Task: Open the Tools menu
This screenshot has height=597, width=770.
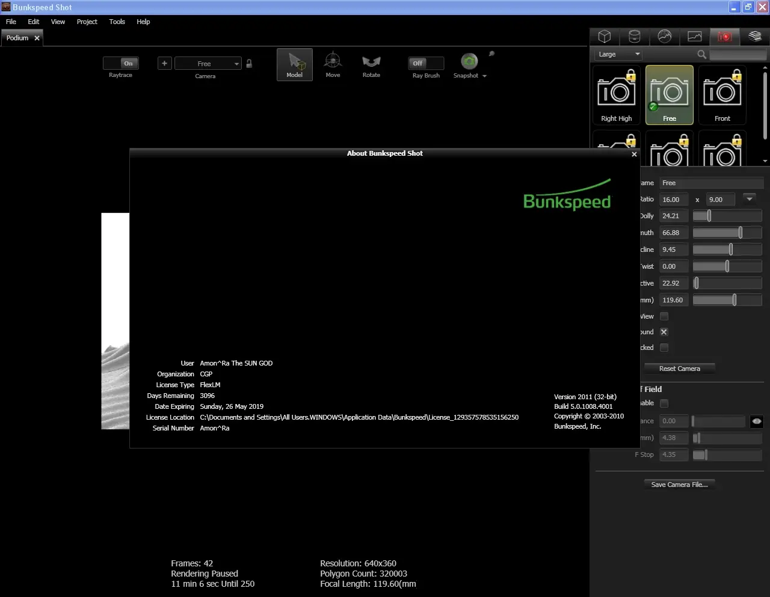Action: 117,22
